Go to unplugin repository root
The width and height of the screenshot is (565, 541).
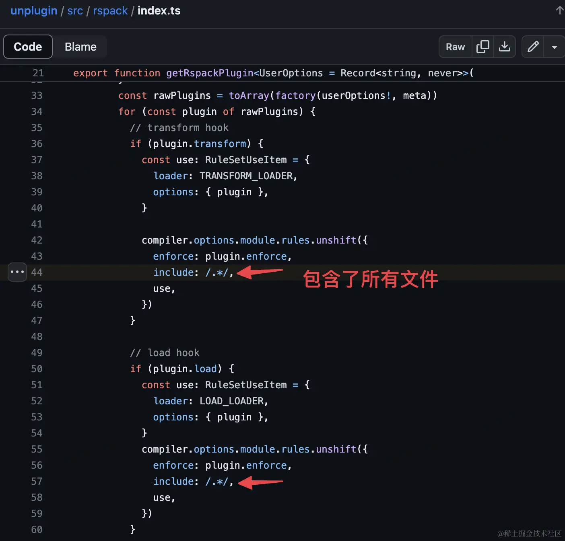34,10
